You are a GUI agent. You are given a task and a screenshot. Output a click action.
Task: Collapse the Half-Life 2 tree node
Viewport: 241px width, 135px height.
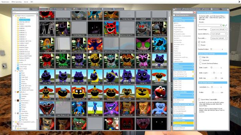[x=15, y=92]
